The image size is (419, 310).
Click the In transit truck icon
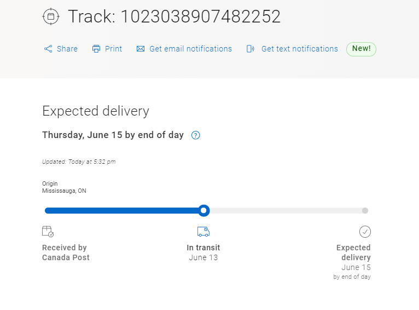[203, 232]
